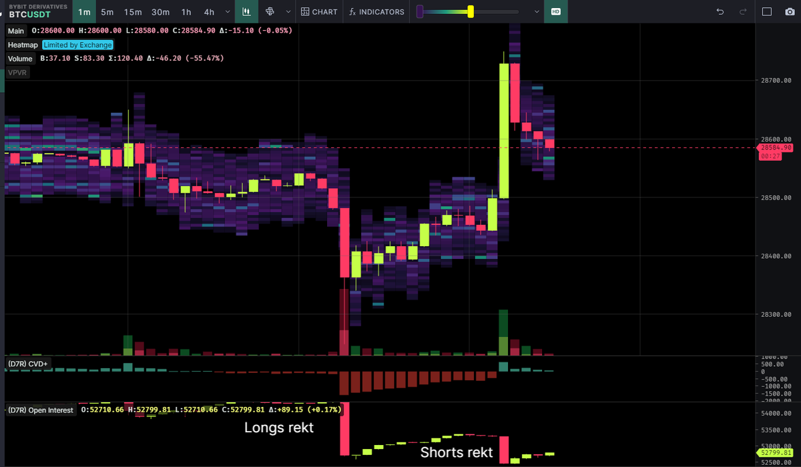Click the (D7R) CVD+ indicator label
This screenshot has height=467, width=801.
[x=27, y=363]
